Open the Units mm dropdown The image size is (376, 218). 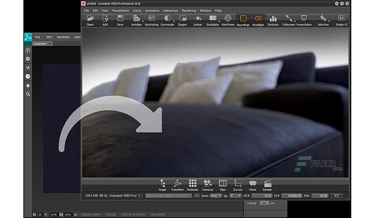coord(216,195)
